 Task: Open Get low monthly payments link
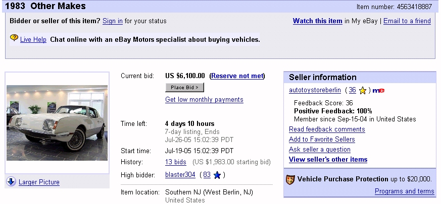pyautogui.click(x=204, y=100)
